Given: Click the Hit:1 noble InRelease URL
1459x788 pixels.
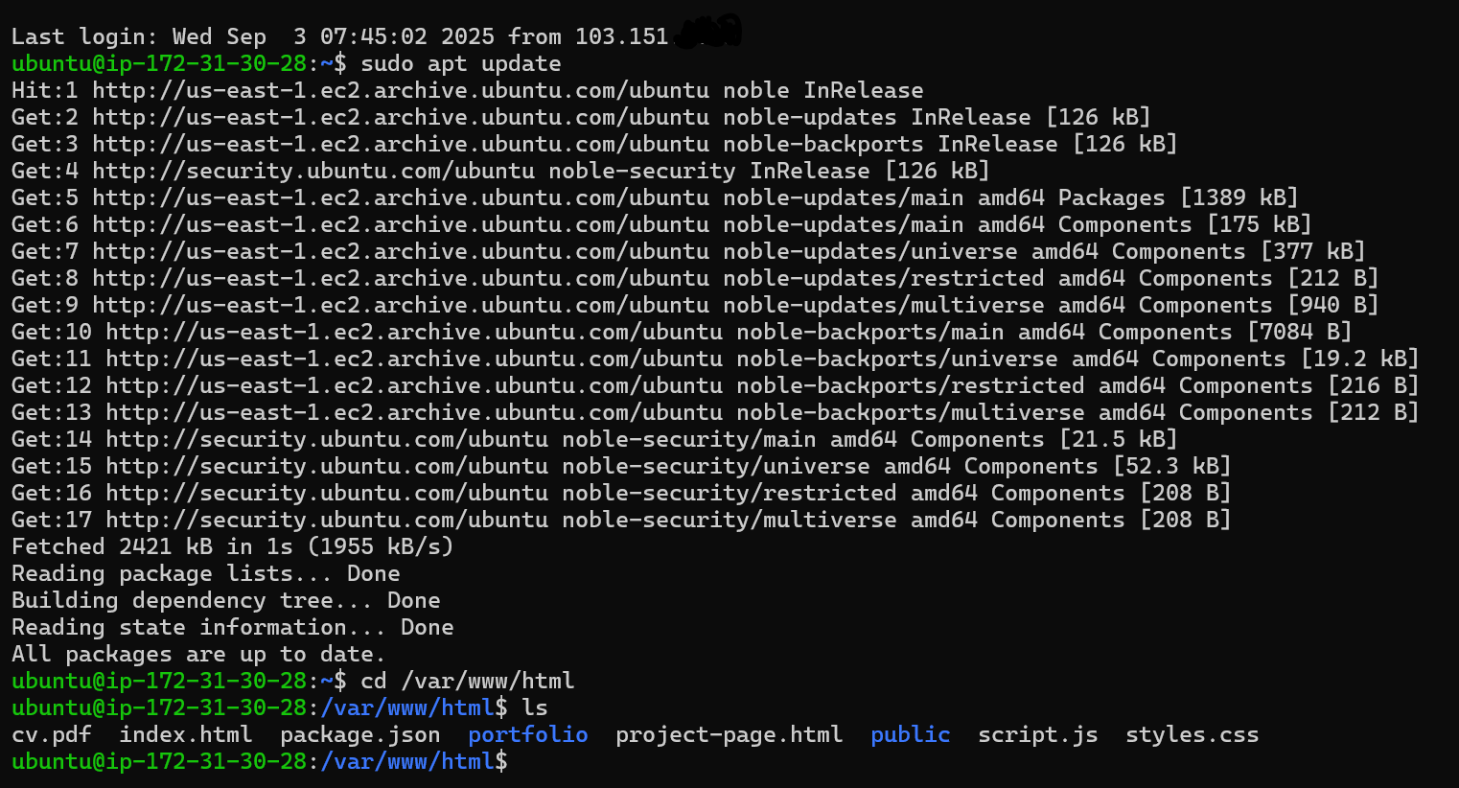Looking at the screenshot, I should 401,91.
